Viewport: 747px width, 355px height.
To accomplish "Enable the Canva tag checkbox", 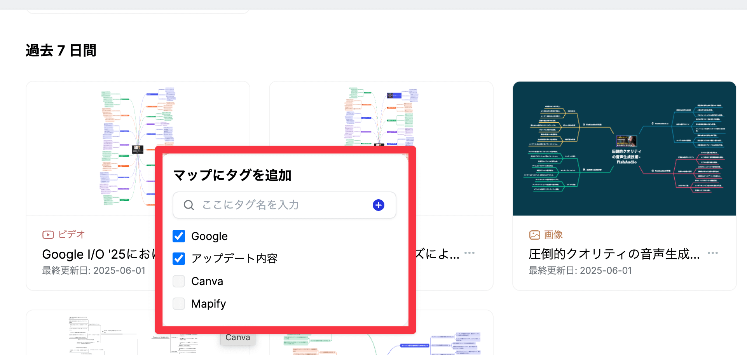I will tap(179, 281).
